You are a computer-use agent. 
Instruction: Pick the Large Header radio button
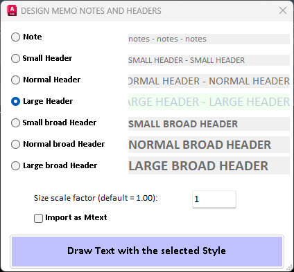click(x=15, y=101)
